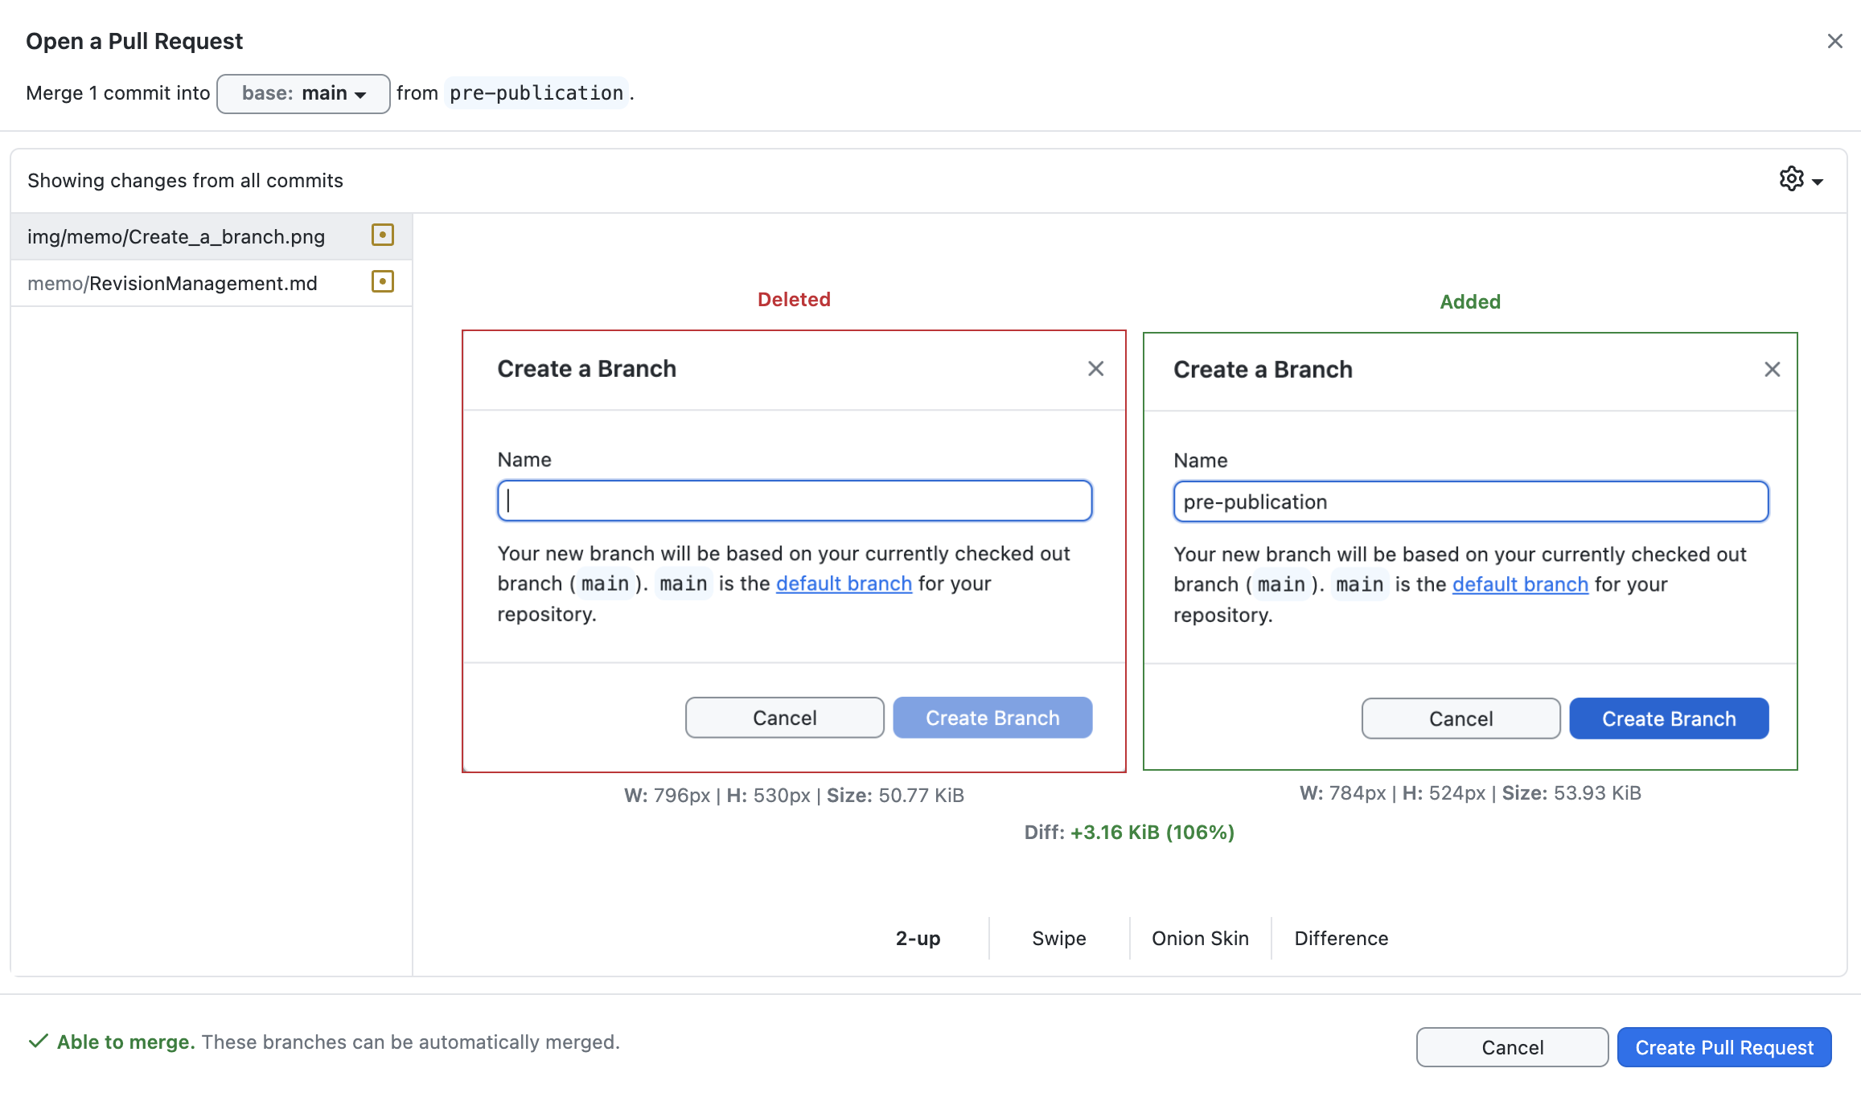Switch to the Onion Skin view

[x=1200, y=938]
